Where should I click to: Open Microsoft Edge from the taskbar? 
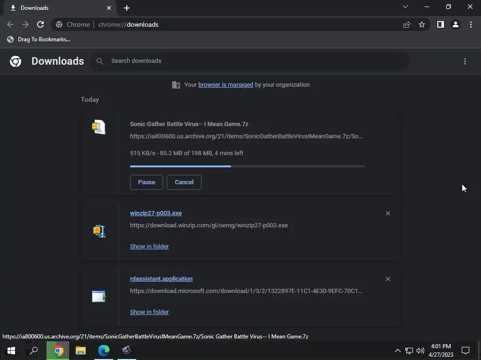tap(104, 351)
